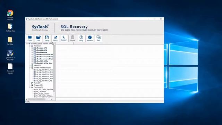Screen dimensions: 222x125
Task: Select the Functions(6) tree item
Action: tap(39, 87)
